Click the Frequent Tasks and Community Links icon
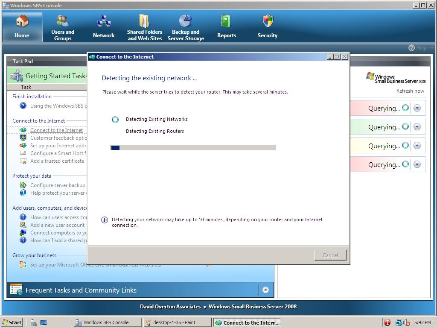 pos(16,290)
